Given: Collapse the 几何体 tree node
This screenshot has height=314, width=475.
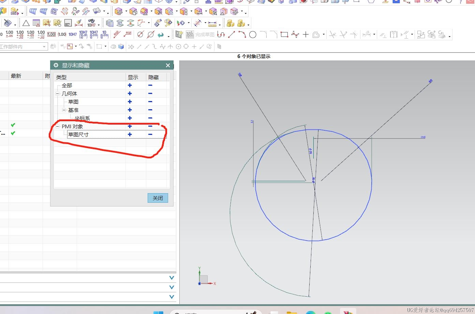Looking at the screenshot, I should coord(58,94).
